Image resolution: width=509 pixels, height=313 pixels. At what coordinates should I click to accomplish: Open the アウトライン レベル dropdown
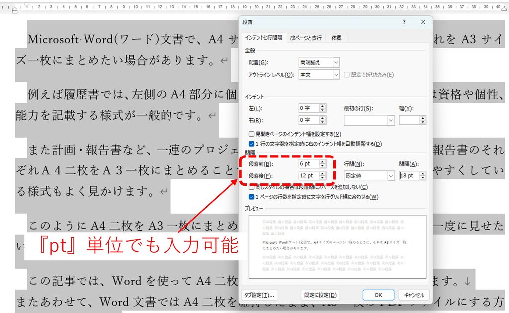[x=336, y=75]
